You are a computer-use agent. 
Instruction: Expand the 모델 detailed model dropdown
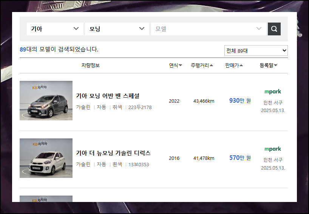pos(209,29)
